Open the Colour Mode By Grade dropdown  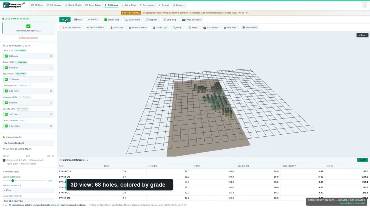pyautogui.click(x=28, y=143)
